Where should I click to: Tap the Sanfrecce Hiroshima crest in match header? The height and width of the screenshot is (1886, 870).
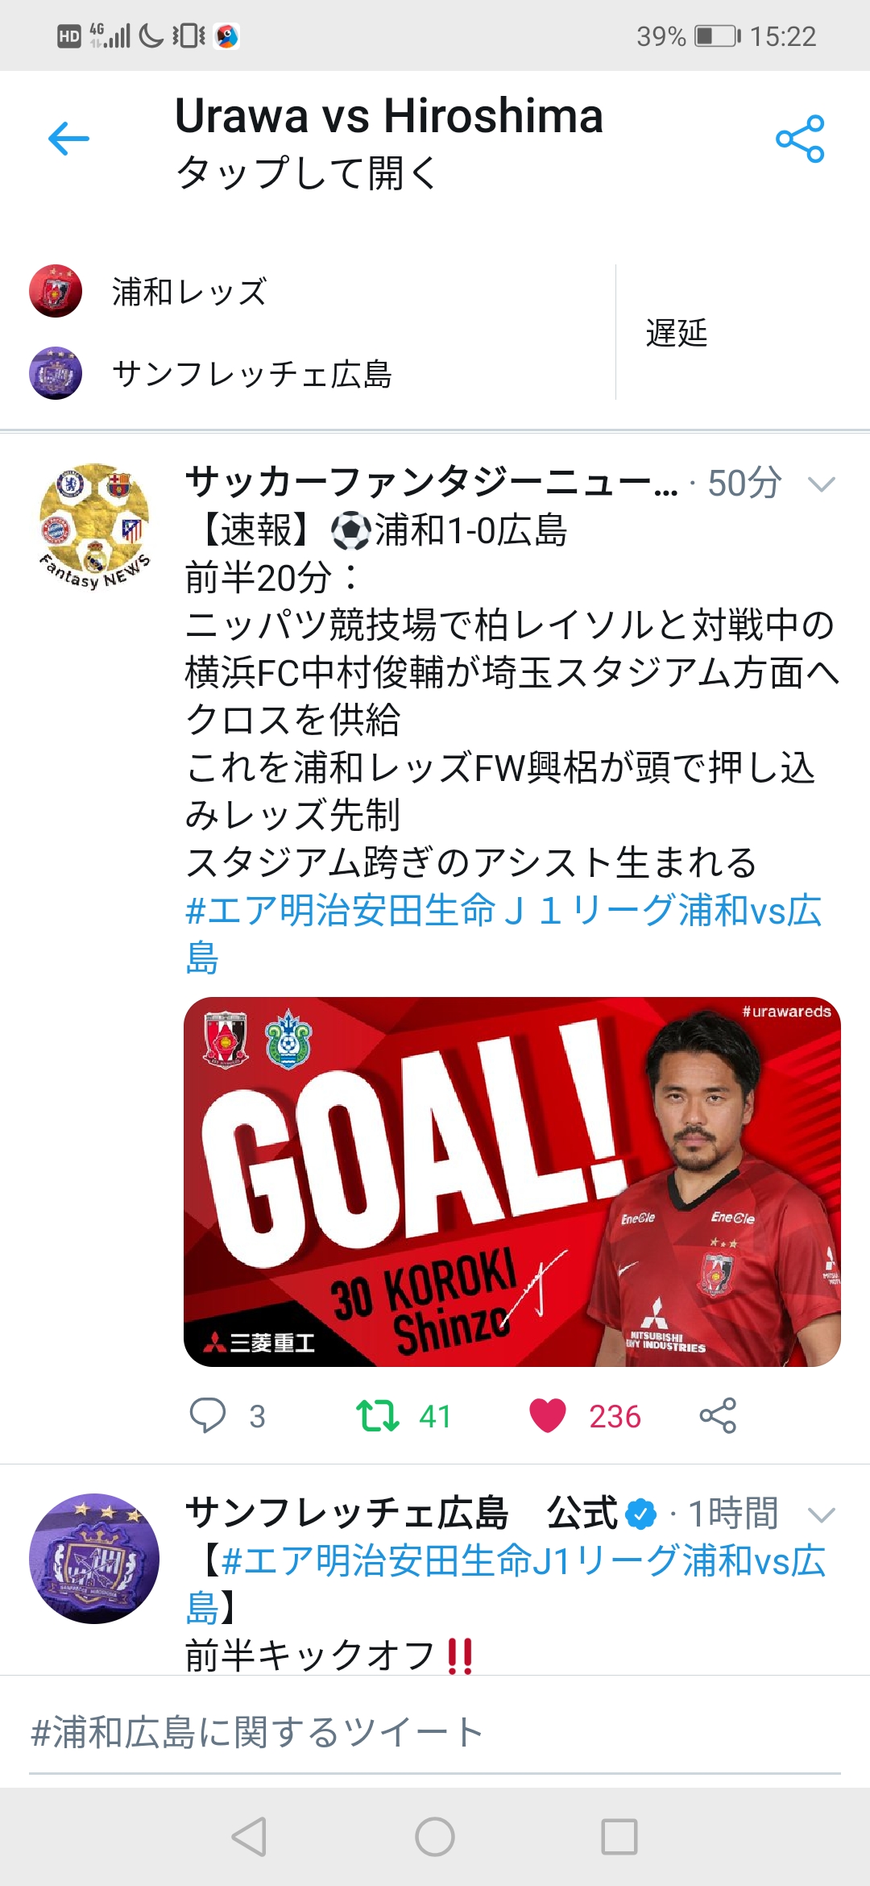click(x=56, y=373)
